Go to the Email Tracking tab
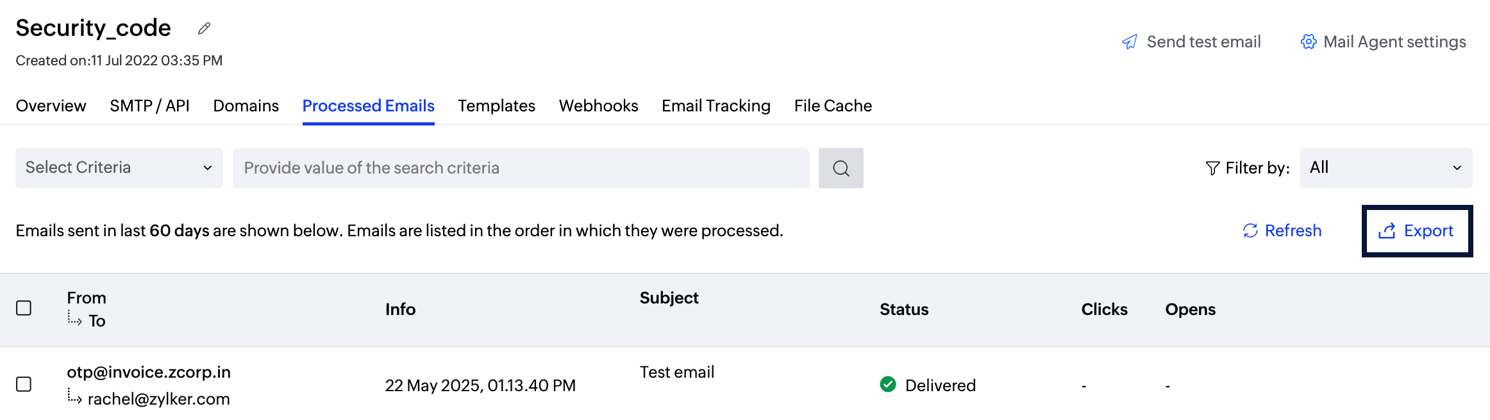Screen dimensions: 1490x420 pos(716,106)
